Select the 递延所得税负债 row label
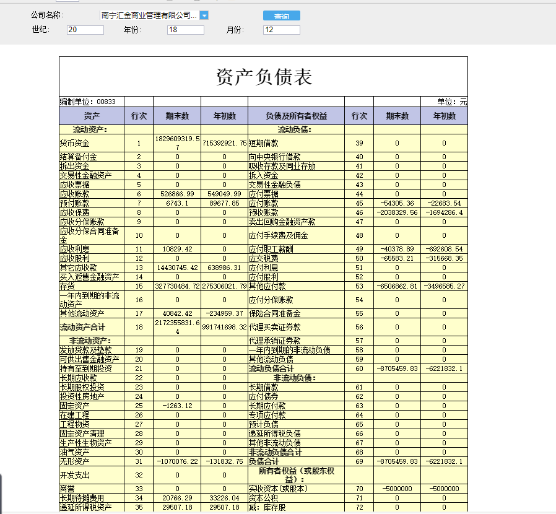 [x=274, y=433]
